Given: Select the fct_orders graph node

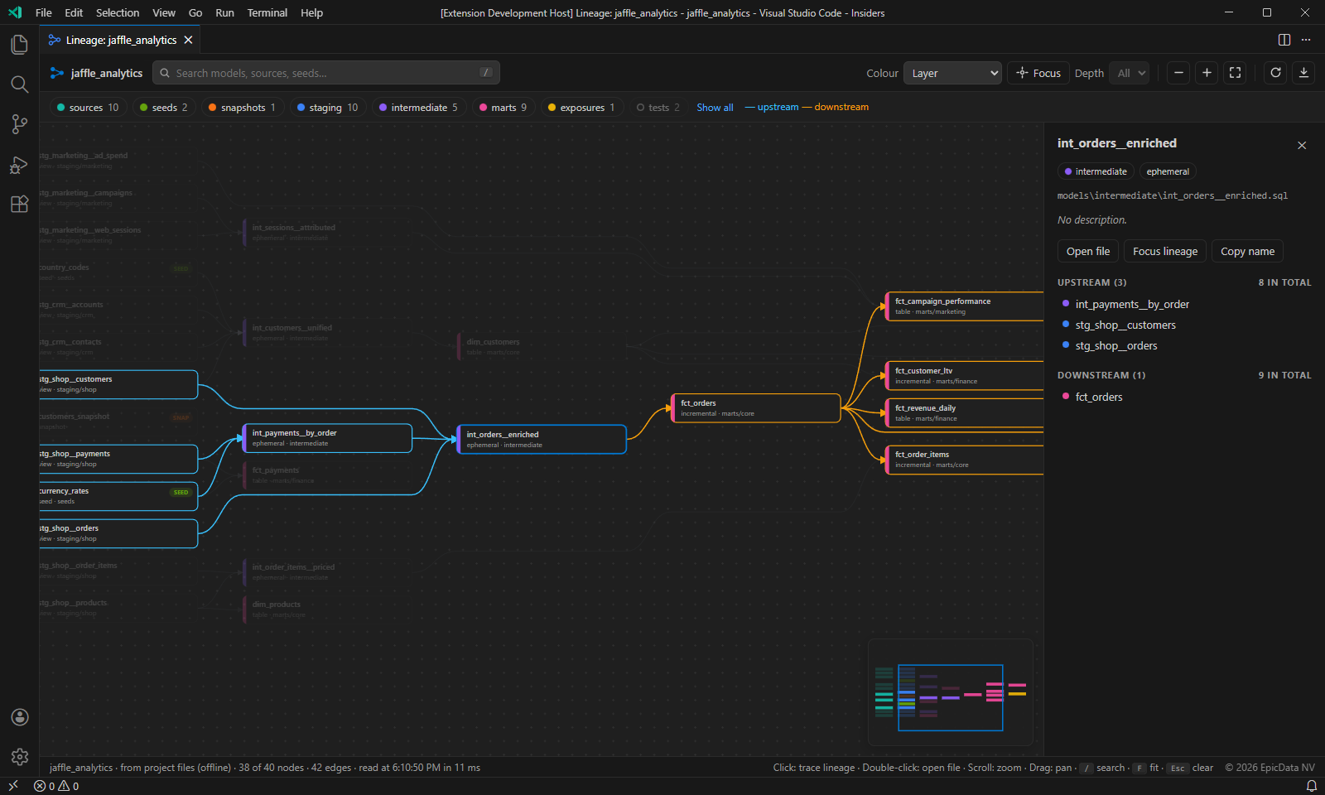Looking at the screenshot, I should coord(756,408).
